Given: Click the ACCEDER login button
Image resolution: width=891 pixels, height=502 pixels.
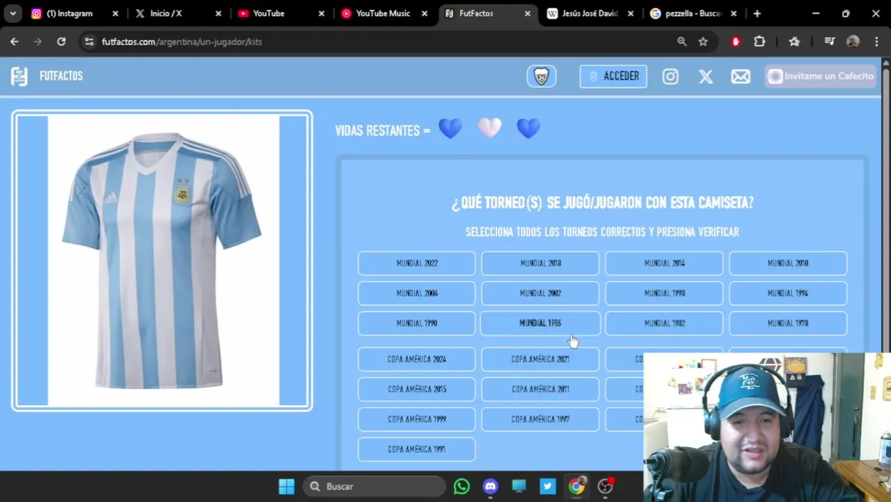Looking at the screenshot, I should point(614,76).
